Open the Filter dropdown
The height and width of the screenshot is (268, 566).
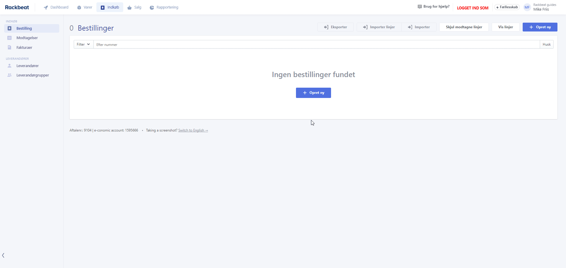tap(83, 44)
